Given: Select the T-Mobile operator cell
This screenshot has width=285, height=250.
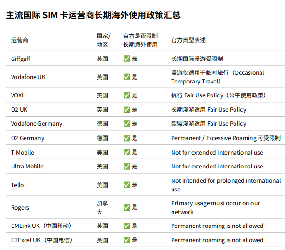Looking at the screenshot, I should pyautogui.click(x=23, y=153).
